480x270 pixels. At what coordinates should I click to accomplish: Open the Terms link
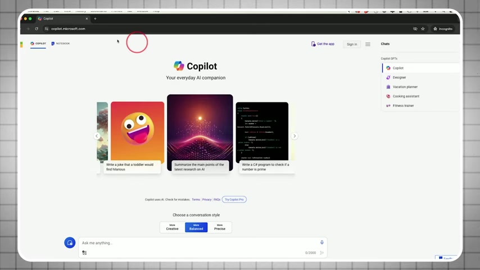pyautogui.click(x=196, y=200)
